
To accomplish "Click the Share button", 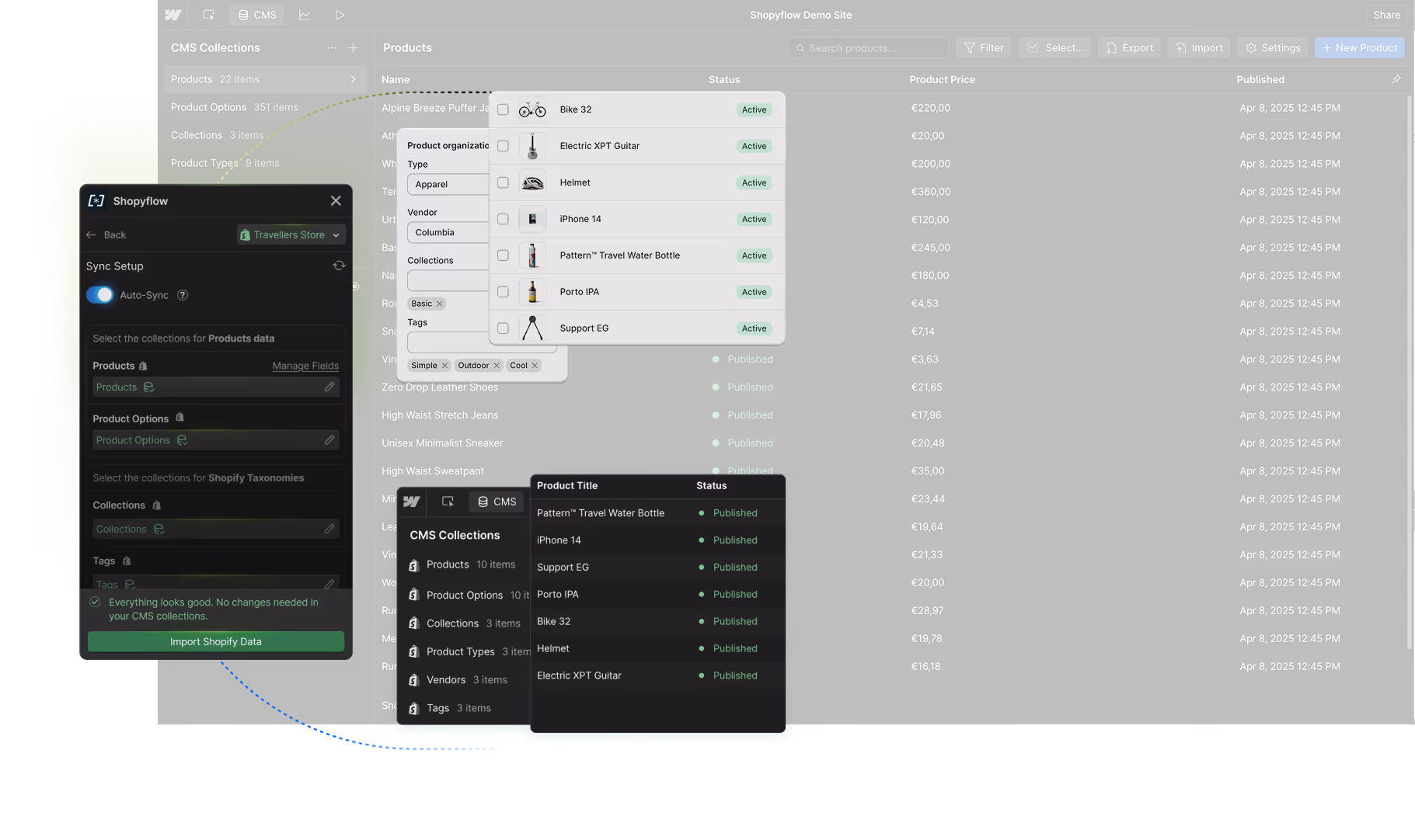I will [1386, 15].
